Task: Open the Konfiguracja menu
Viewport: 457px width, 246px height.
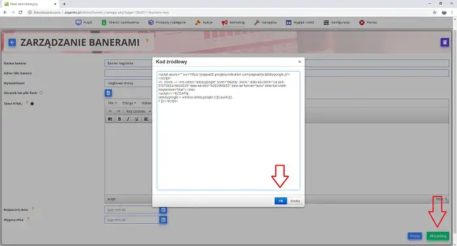Action: click(336, 22)
